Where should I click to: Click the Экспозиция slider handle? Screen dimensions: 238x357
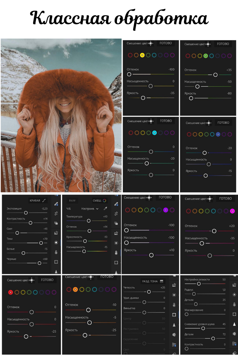(x=26, y=213)
